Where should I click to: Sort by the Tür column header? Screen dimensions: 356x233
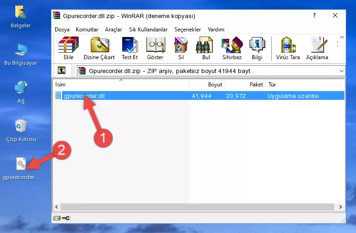click(303, 85)
